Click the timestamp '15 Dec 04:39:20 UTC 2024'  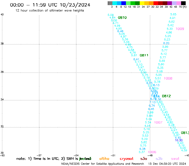coord(167,164)
